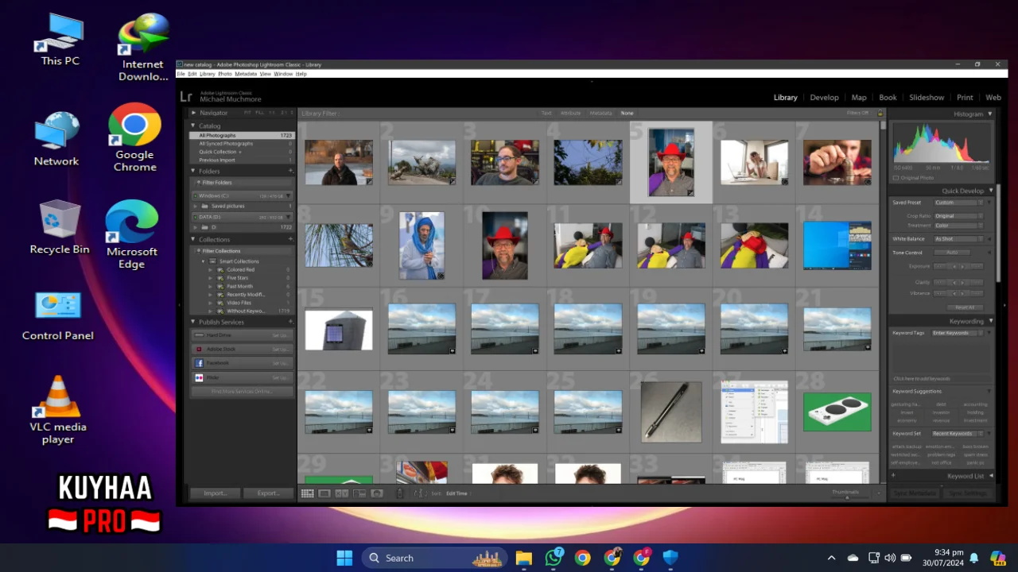This screenshot has height=572, width=1018.
Task: Collapse the Catalog panel
Action: pos(193,126)
